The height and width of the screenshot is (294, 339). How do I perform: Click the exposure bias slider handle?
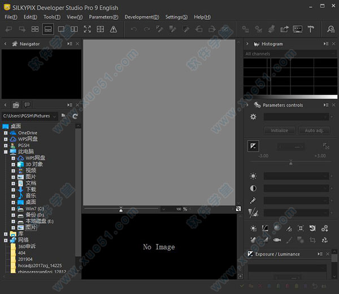click(x=291, y=163)
